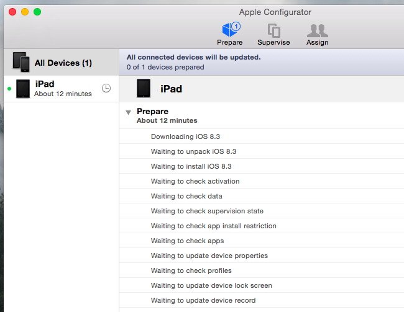Click the clock status icon beside iPad
Viewport: 404px width, 312px height.
coord(106,88)
